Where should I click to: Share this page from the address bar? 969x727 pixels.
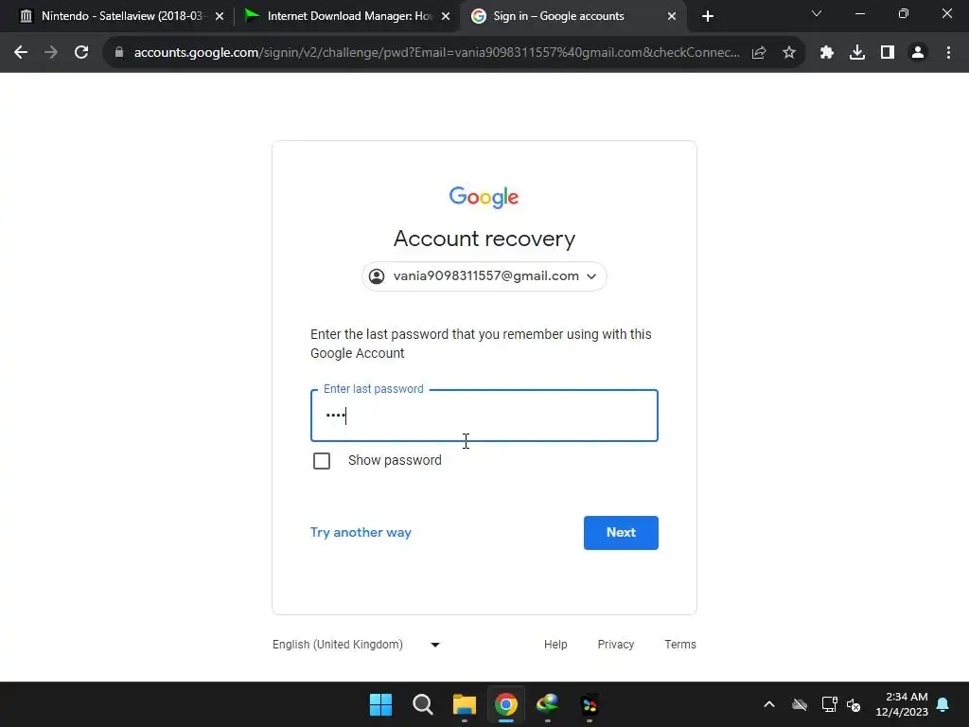(x=759, y=53)
